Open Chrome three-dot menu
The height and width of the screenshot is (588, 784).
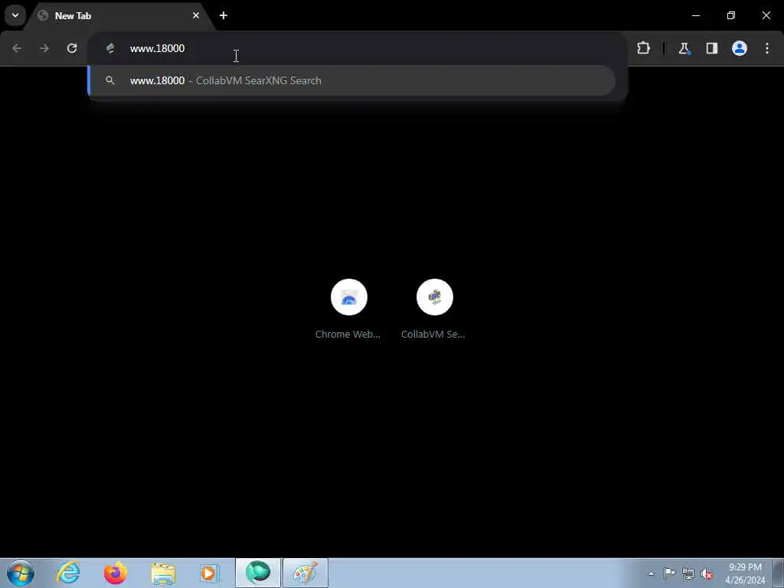[767, 48]
